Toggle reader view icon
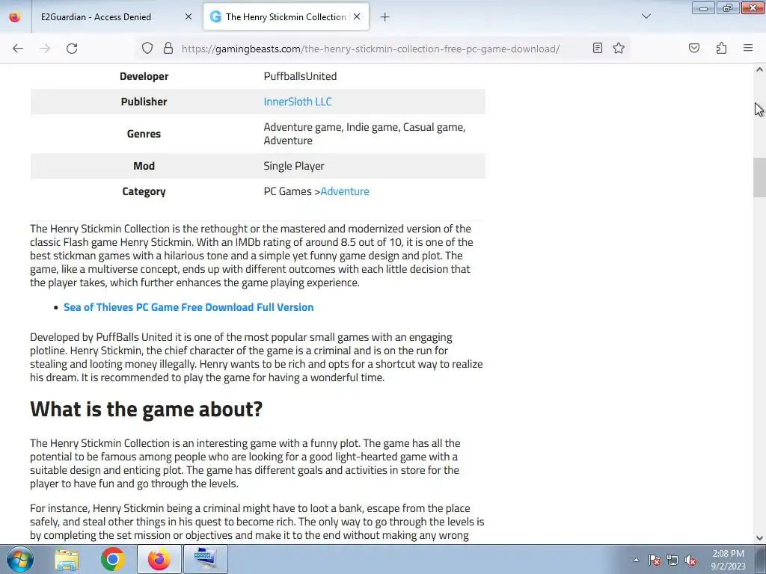 point(597,48)
